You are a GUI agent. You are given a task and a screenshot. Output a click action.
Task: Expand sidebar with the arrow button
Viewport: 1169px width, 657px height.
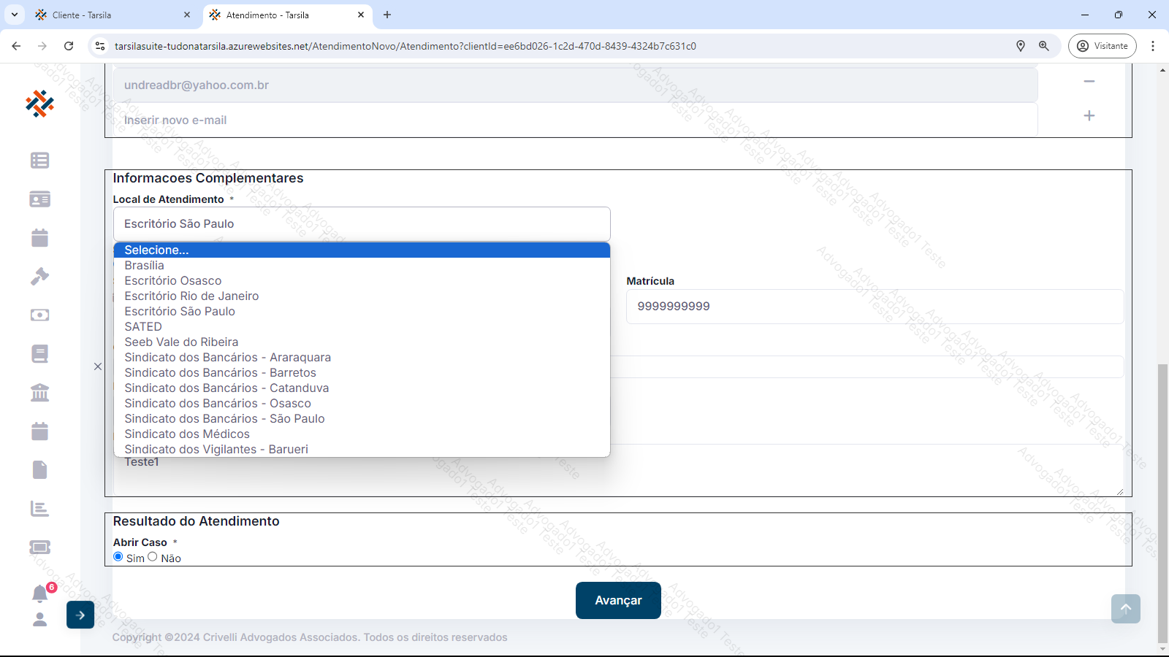(x=80, y=615)
